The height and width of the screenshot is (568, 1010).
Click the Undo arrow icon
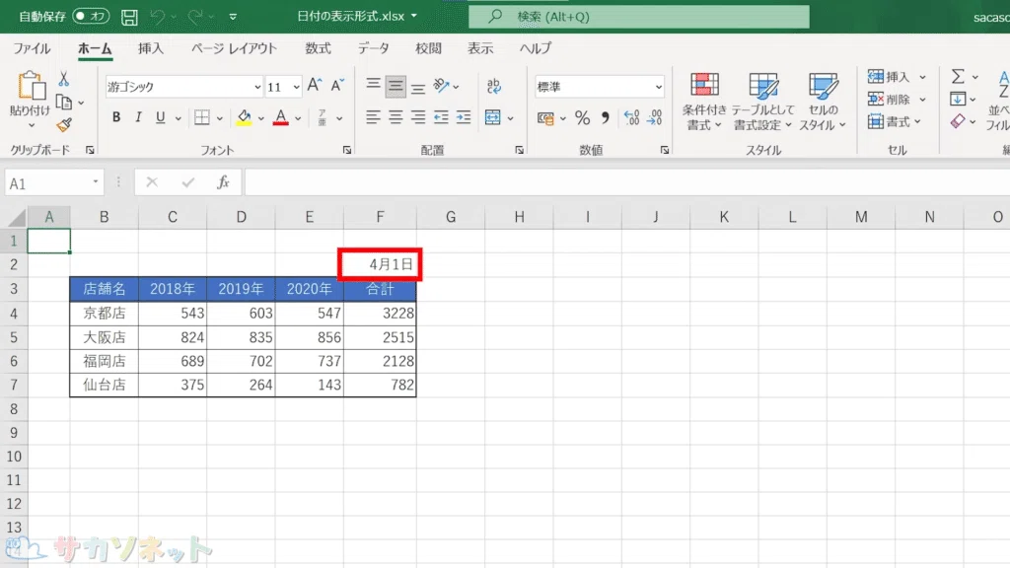[x=157, y=17]
